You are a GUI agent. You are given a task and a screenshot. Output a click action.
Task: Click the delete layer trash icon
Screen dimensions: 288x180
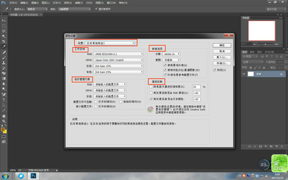(x=282, y=146)
